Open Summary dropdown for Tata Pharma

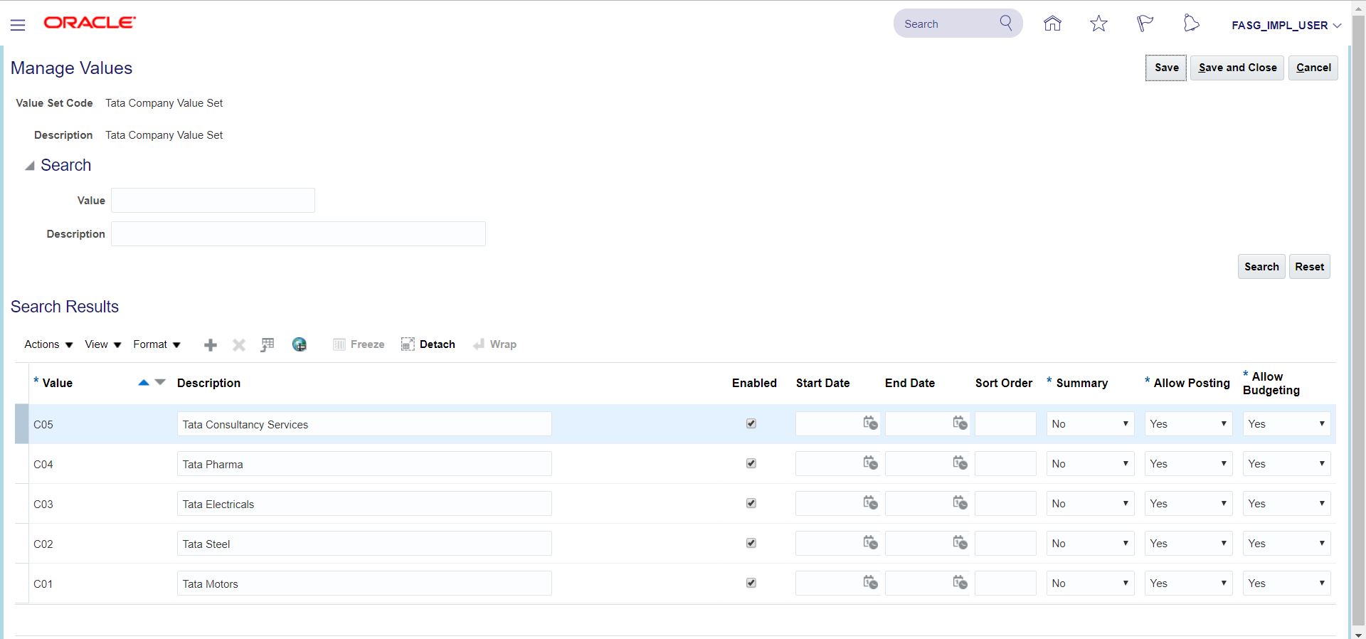[x=1090, y=464]
